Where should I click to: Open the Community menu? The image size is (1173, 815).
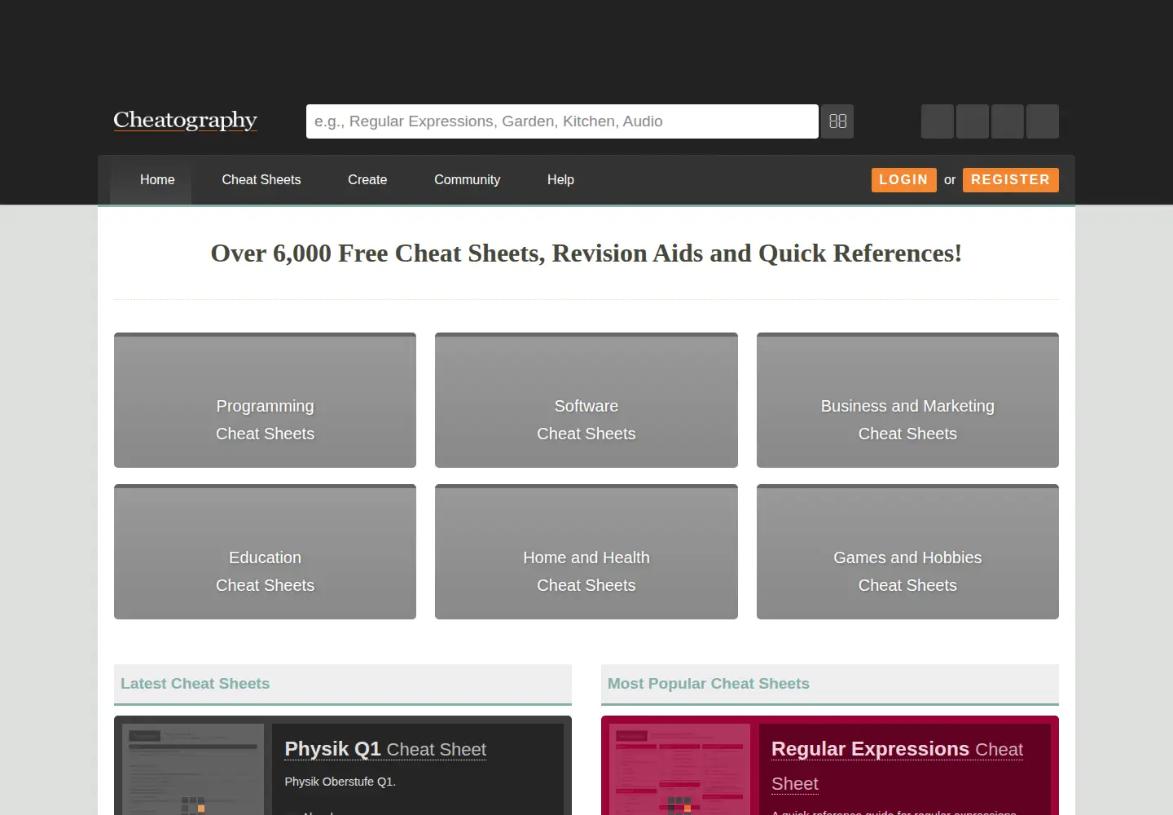pos(467,179)
